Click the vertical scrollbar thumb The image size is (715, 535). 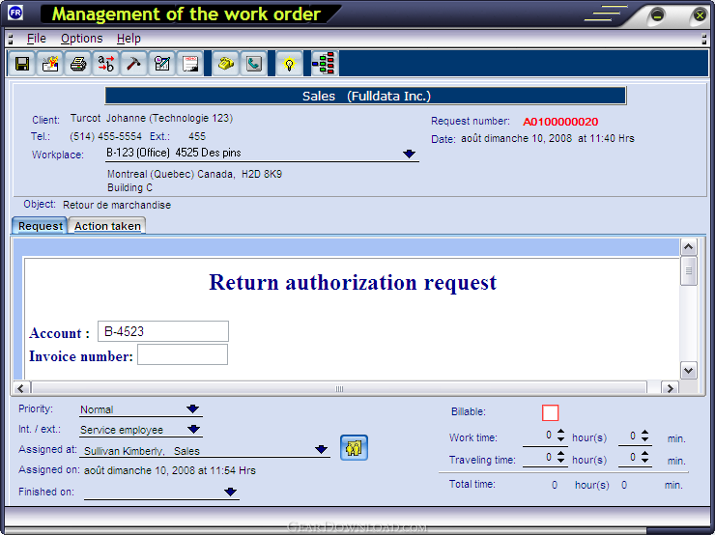(x=689, y=270)
